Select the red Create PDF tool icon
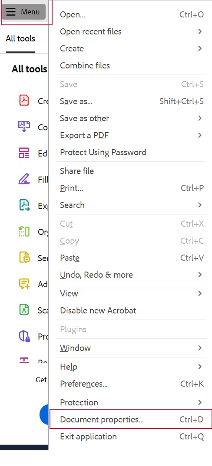Viewport: 212px width, 466px height. click(24, 100)
